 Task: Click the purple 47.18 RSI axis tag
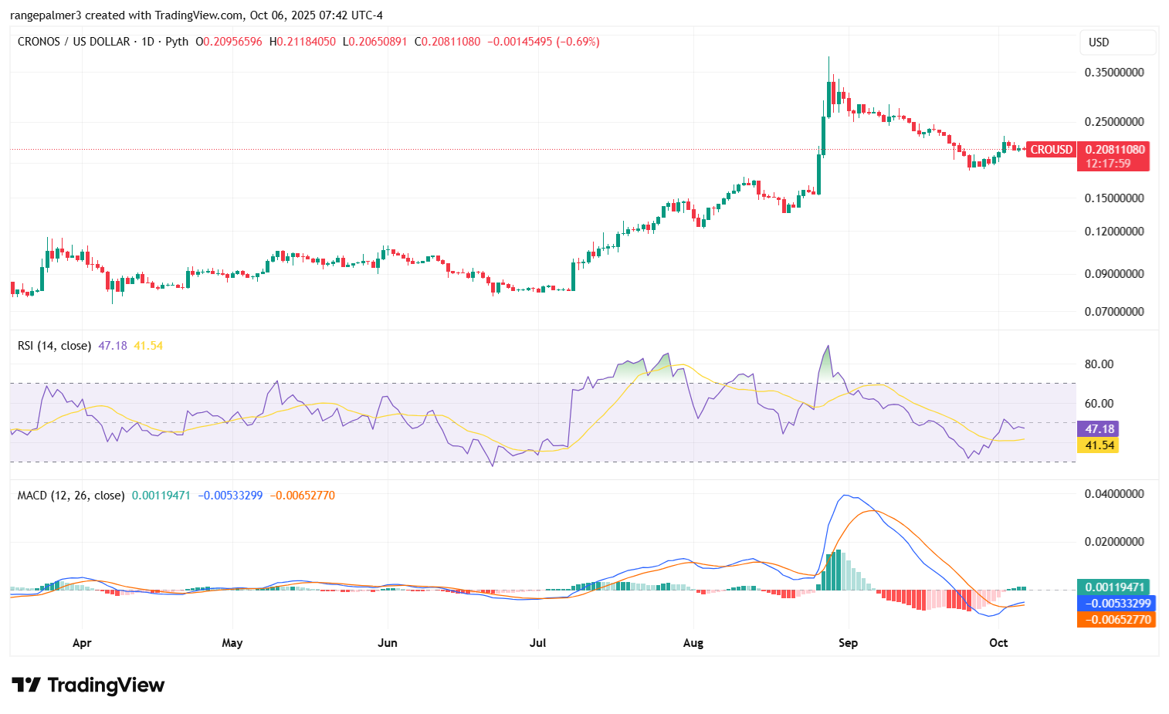click(x=1099, y=429)
